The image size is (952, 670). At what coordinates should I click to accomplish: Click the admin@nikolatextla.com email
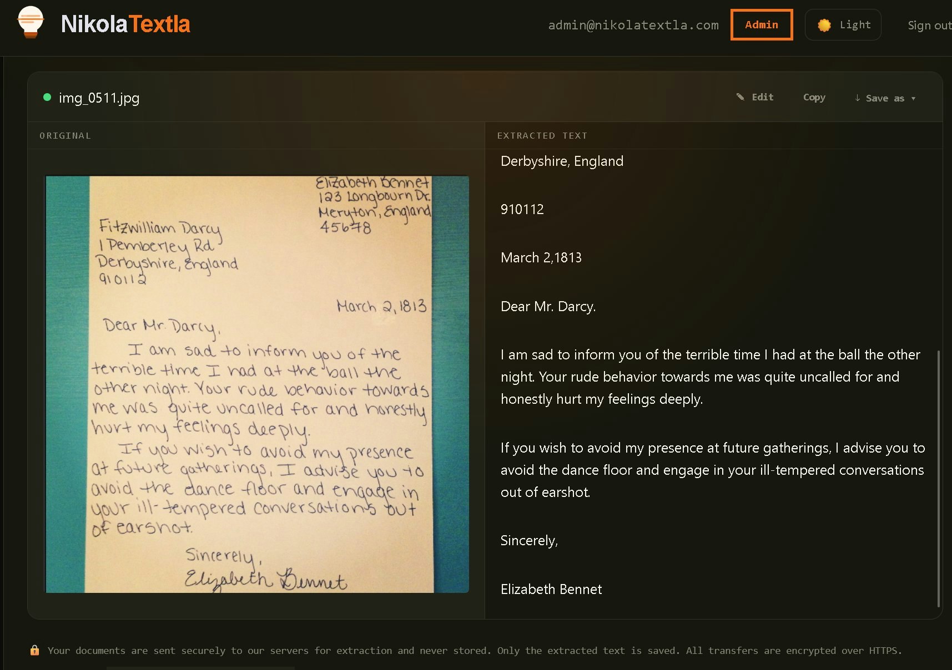[x=633, y=24]
